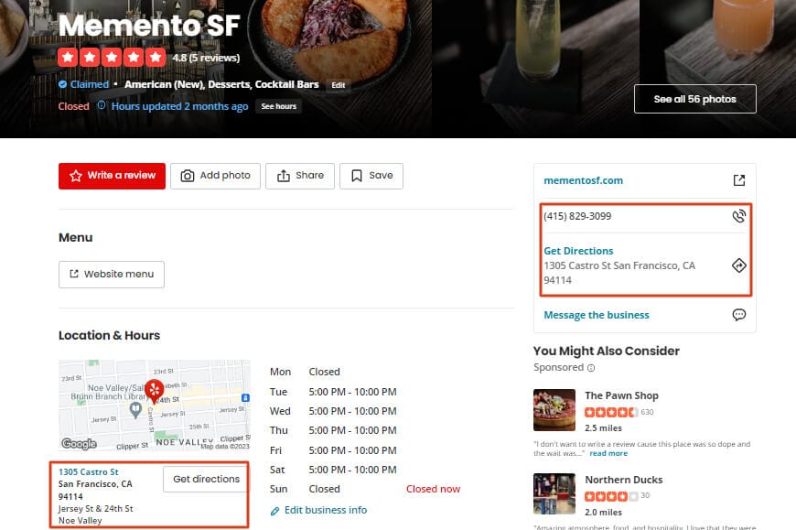Viewport: 796px width, 530px height.
Task: Click Memento SF business title
Action: [149, 25]
